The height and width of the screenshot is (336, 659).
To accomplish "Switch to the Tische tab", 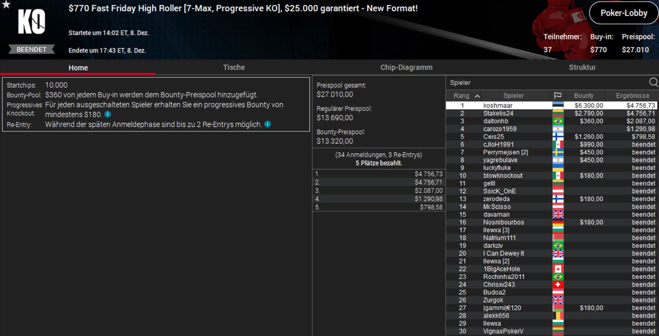I will (234, 67).
